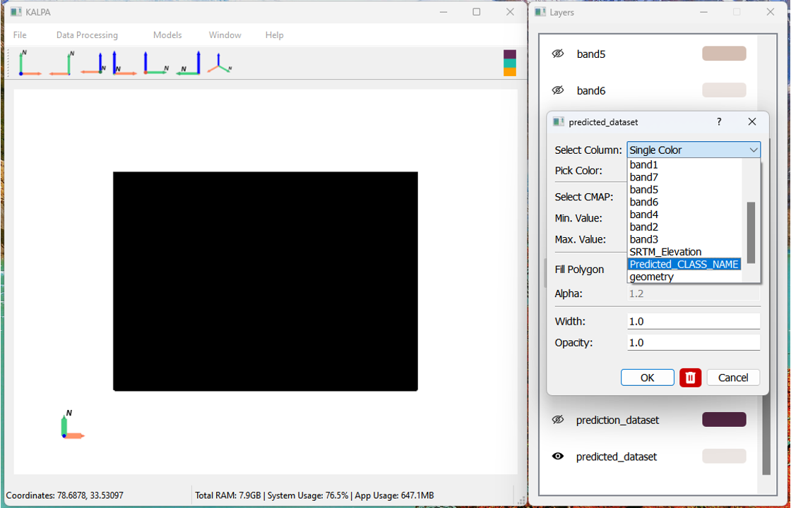Hide the predicted_dataset layer via its eye icon
This screenshot has height=508, width=791.
click(557, 456)
